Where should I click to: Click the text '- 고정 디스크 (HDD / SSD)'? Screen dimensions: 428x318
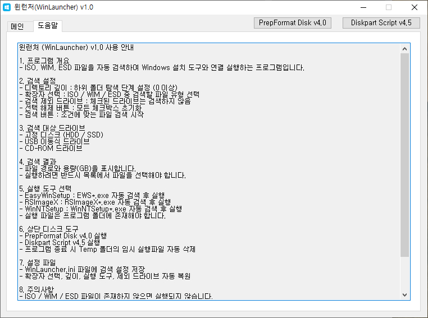pyautogui.click(x=61, y=135)
